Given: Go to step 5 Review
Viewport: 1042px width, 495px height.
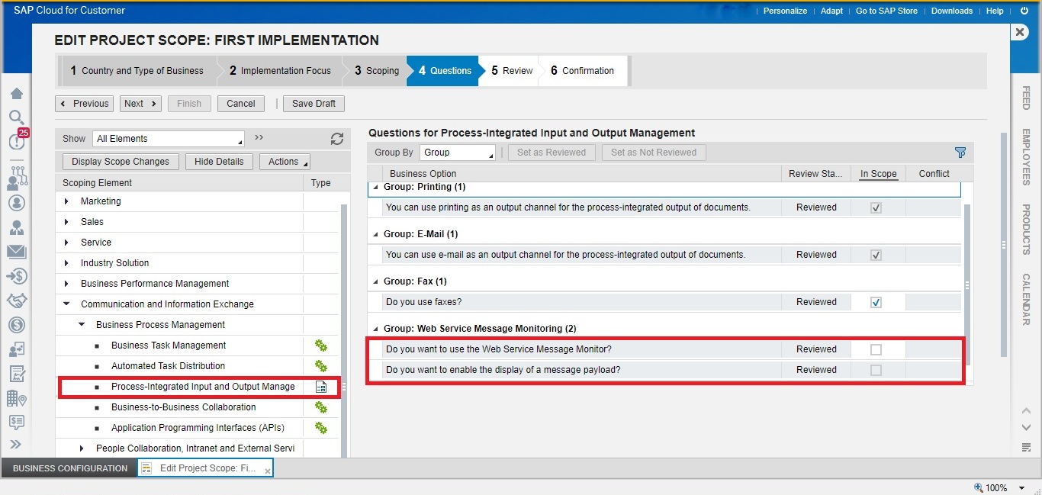Looking at the screenshot, I should point(512,71).
